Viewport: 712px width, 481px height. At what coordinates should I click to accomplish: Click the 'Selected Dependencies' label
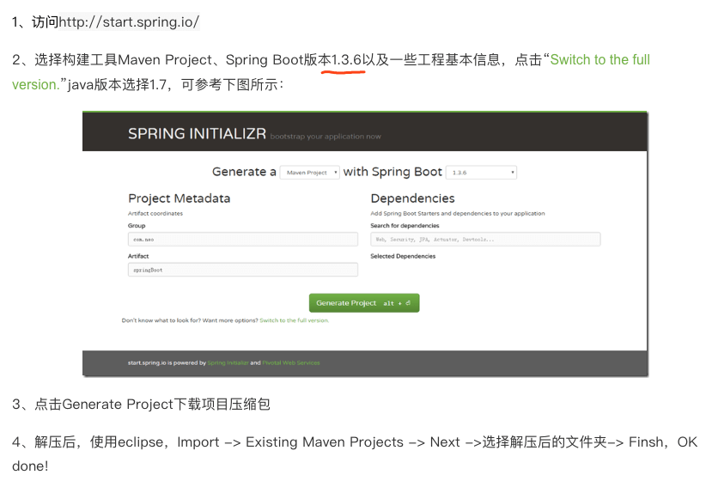(403, 256)
